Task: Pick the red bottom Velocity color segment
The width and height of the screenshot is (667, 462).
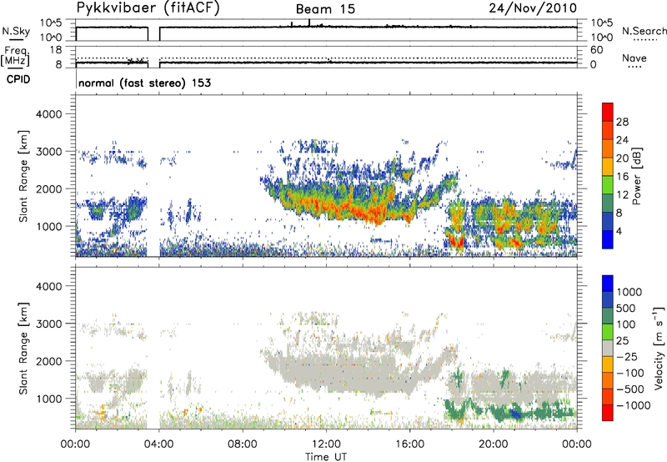Action: (x=608, y=413)
